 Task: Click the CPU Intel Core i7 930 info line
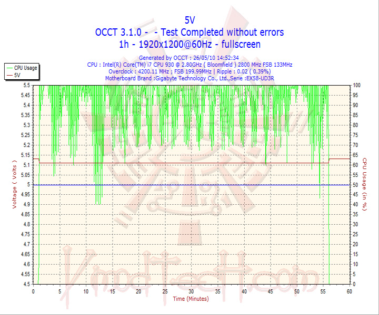point(189,65)
